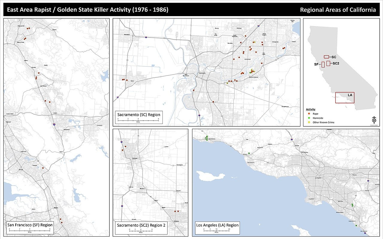Viewport: 383px width, 239px height.
Task: Click the green marker cluster at Santa Barbara
Action: (206, 138)
